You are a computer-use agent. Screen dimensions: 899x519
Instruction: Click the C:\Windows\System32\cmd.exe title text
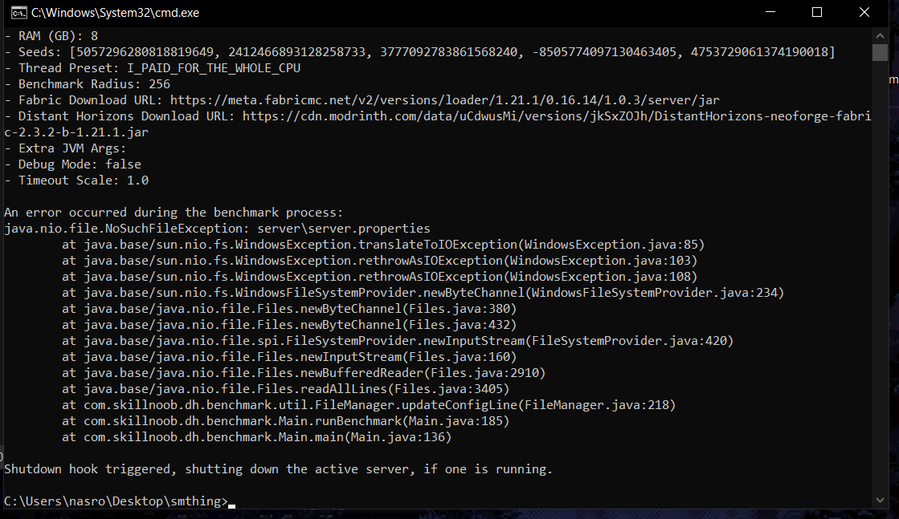115,13
